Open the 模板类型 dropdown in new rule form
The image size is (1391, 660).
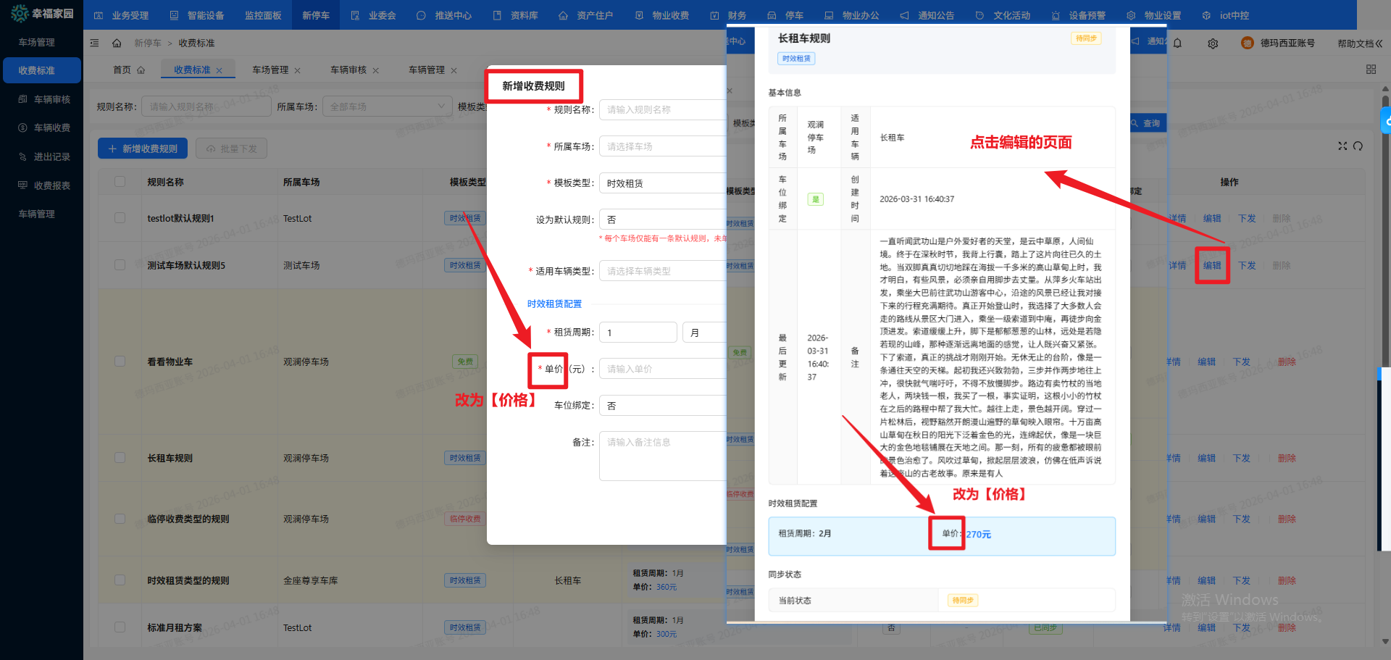662,183
